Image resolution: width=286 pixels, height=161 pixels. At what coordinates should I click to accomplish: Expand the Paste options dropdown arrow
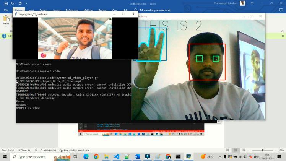click(x=6, y=27)
